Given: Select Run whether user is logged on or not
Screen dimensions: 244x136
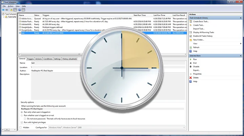Looking at the screenshot, I should (x=22, y=115).
